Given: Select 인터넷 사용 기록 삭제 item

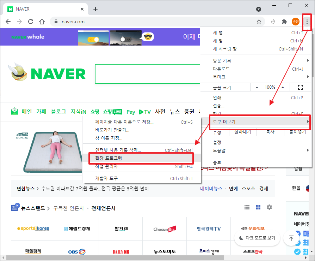Looking at the screenshot, I should coord(142,150).
